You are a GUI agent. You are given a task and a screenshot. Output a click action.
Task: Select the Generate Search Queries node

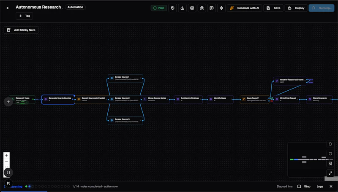pos(58,100)
